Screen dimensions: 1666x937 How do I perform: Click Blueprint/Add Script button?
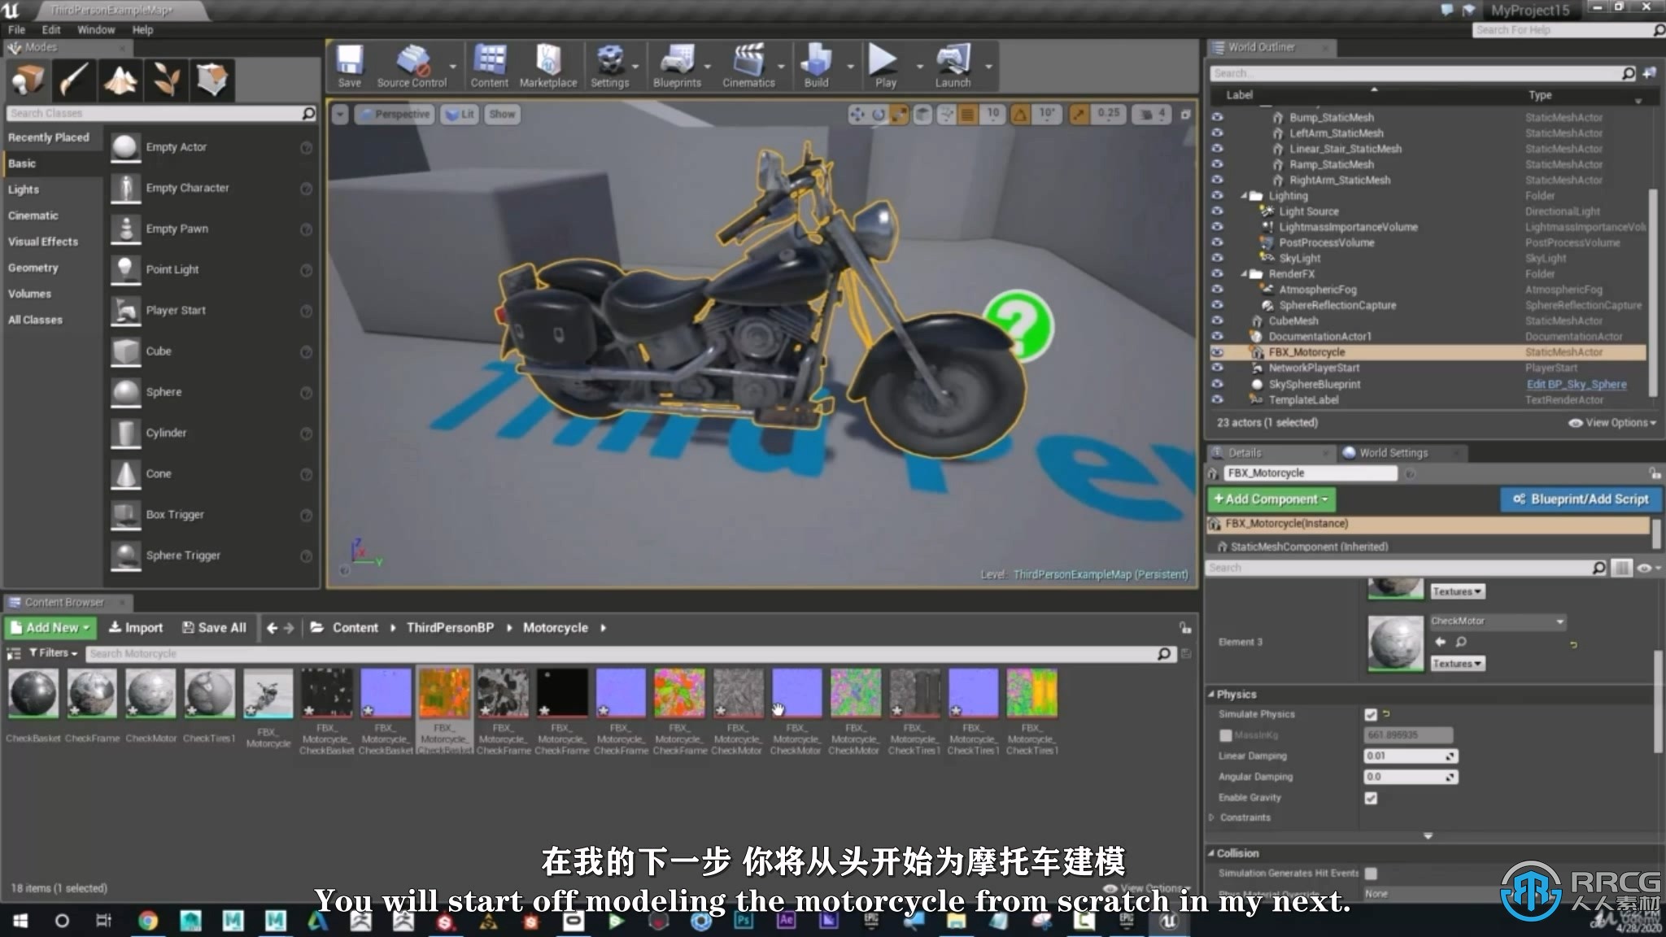coord(1581,499)
